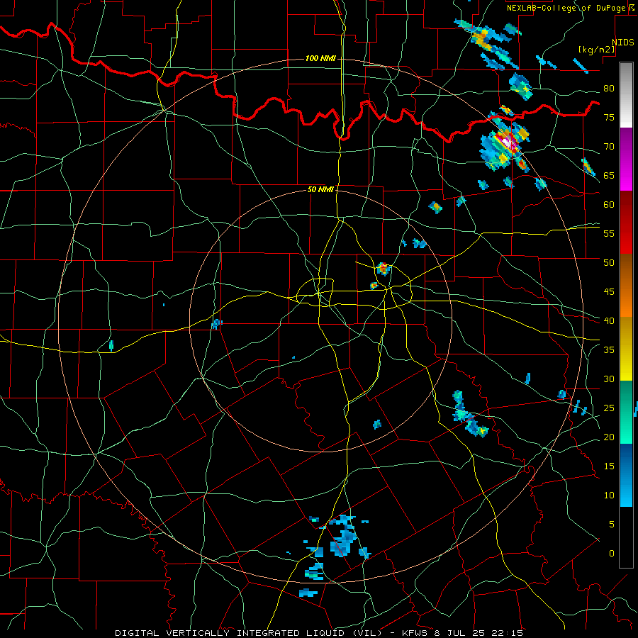Screen dimensions: 638x638
Task: Click the scale value 30
Action: click(609, 379)
